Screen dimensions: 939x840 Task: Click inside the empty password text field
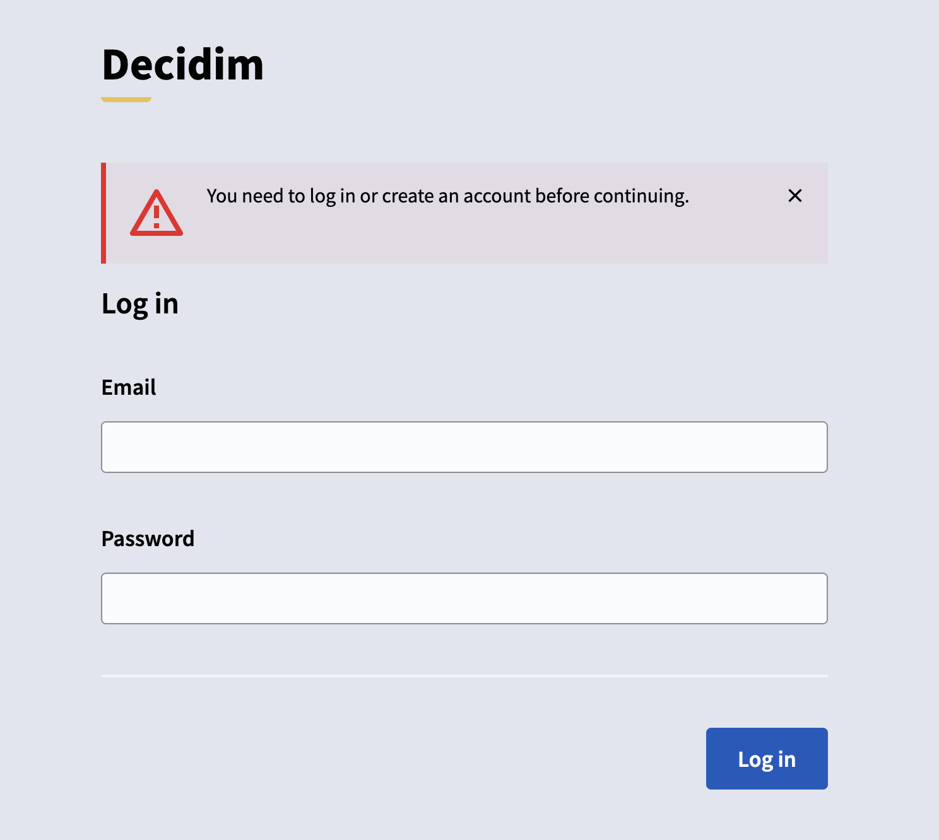[464, 598]
